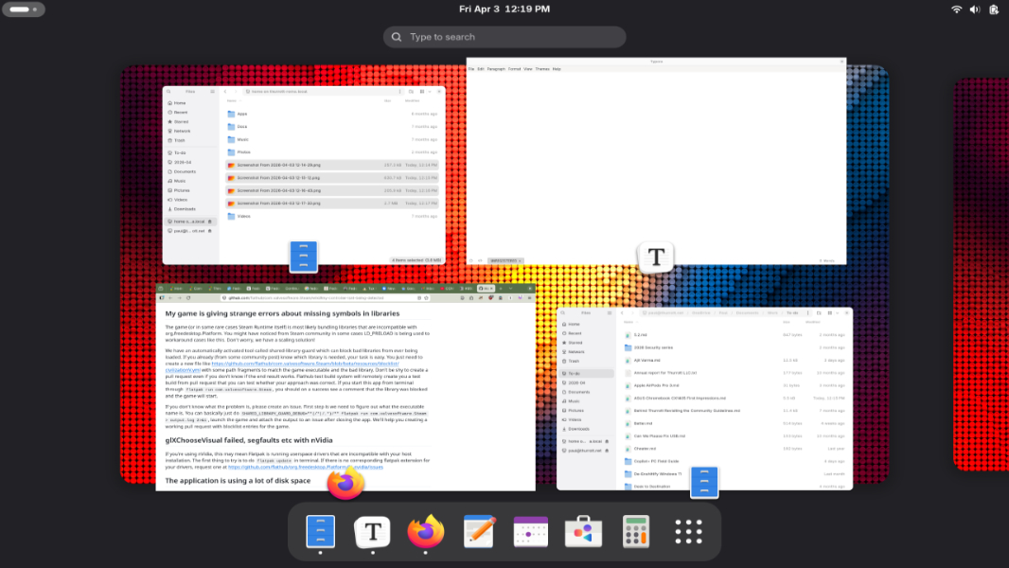Toggle the workspace indicator in the top-left corner
Viewport: 1009px width, 568px height.
[25, 9]
